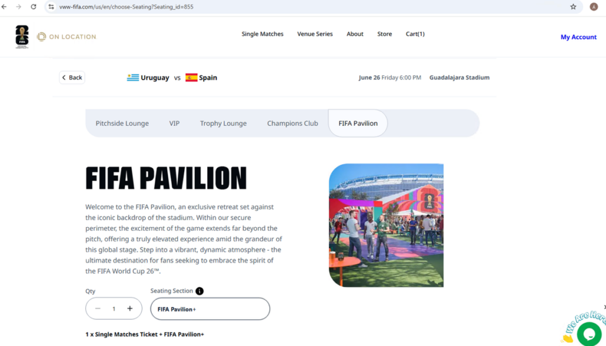Switch to the Pitchside Lounge tab

tap(122, 124)
